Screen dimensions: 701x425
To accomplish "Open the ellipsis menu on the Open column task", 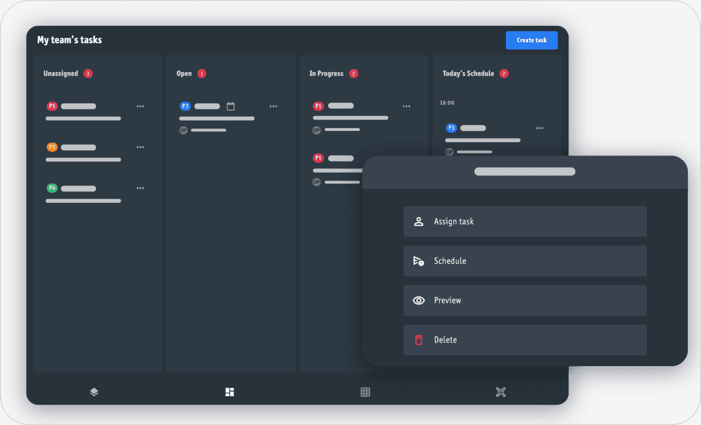I will (x=273, y=106).
